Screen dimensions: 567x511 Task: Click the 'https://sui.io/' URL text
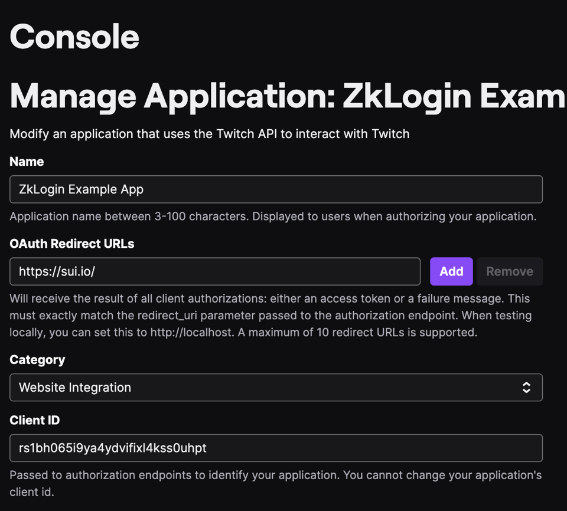57,271
